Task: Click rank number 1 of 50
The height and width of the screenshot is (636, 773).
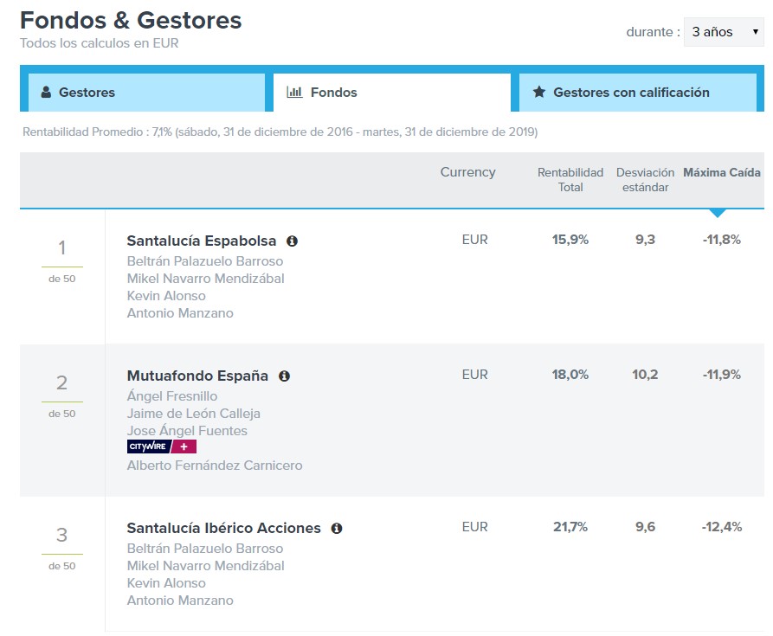Action: click(x=61, y=247)
